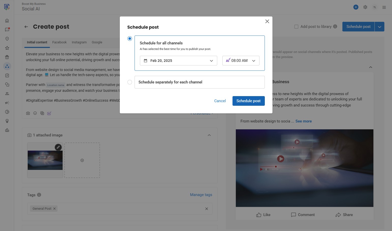Close the Schedule post dialog
Viewport: 392px width, 231px height.
pos(267,21)
